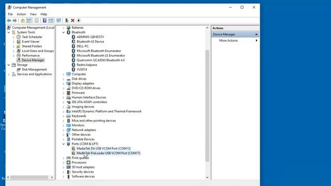Maximize the Computer Management window

tap(242, 7)
